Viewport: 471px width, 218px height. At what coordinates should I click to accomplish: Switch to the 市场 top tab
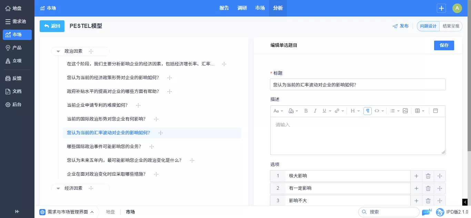click(260, 8)
